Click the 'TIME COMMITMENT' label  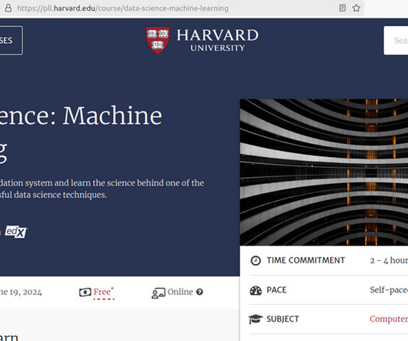pos(306,260)
